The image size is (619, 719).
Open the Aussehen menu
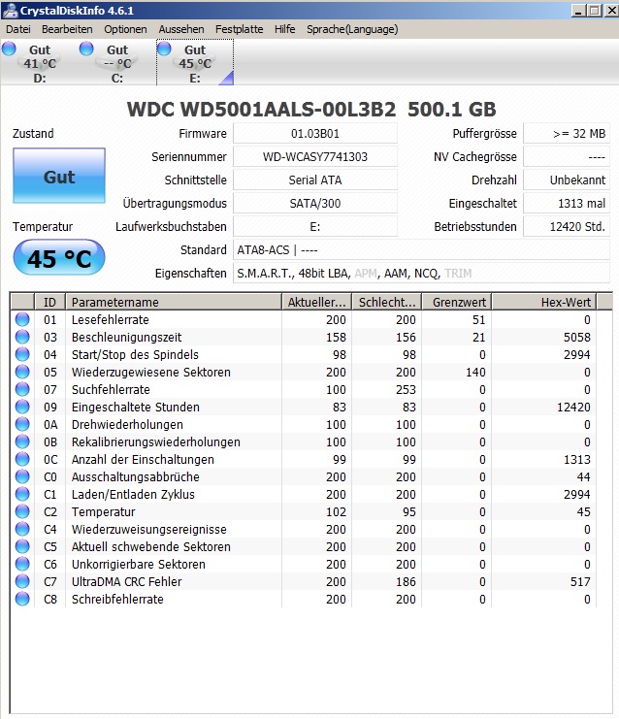click(x=181, y=29)
